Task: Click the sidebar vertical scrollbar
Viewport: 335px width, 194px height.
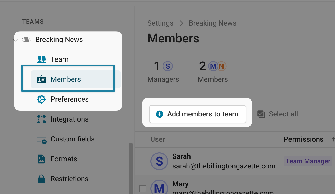Action: 131,168
